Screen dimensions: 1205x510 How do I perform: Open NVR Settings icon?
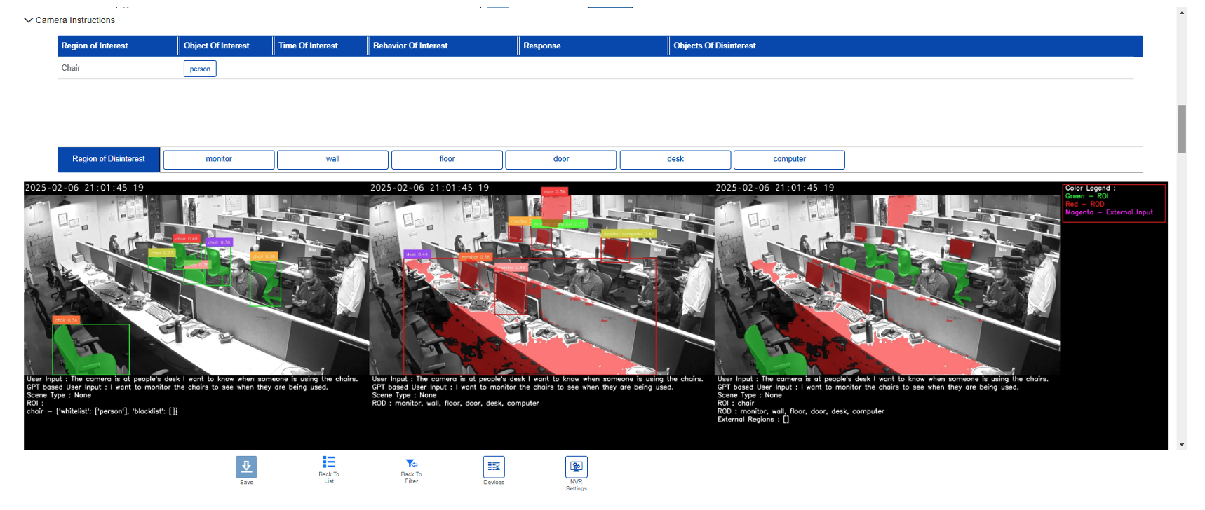point(576,467)
